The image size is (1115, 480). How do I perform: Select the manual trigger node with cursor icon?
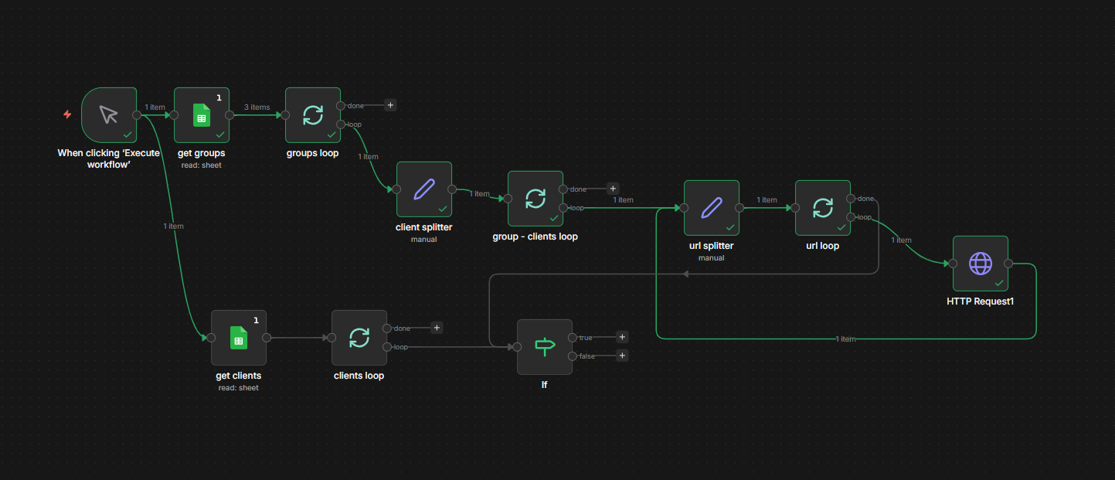109,115
